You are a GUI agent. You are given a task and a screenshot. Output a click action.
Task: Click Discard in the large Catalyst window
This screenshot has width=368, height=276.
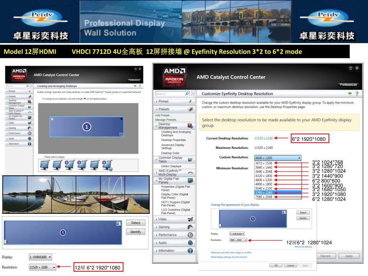click(325, 256)
